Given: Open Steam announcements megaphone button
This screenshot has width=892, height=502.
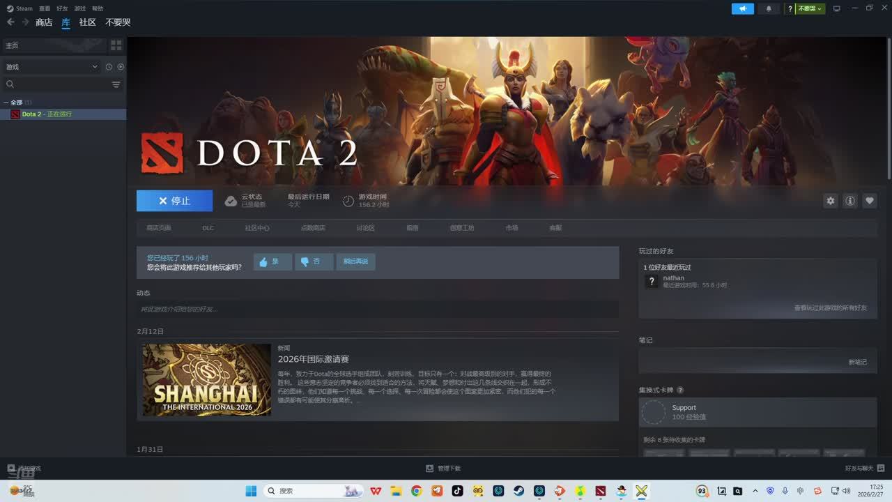Looking at the screenshot, I should click(x=743, y=8).
